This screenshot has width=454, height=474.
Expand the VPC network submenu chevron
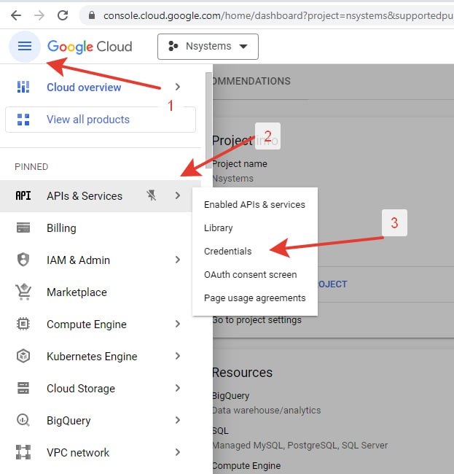pos(178,452)
